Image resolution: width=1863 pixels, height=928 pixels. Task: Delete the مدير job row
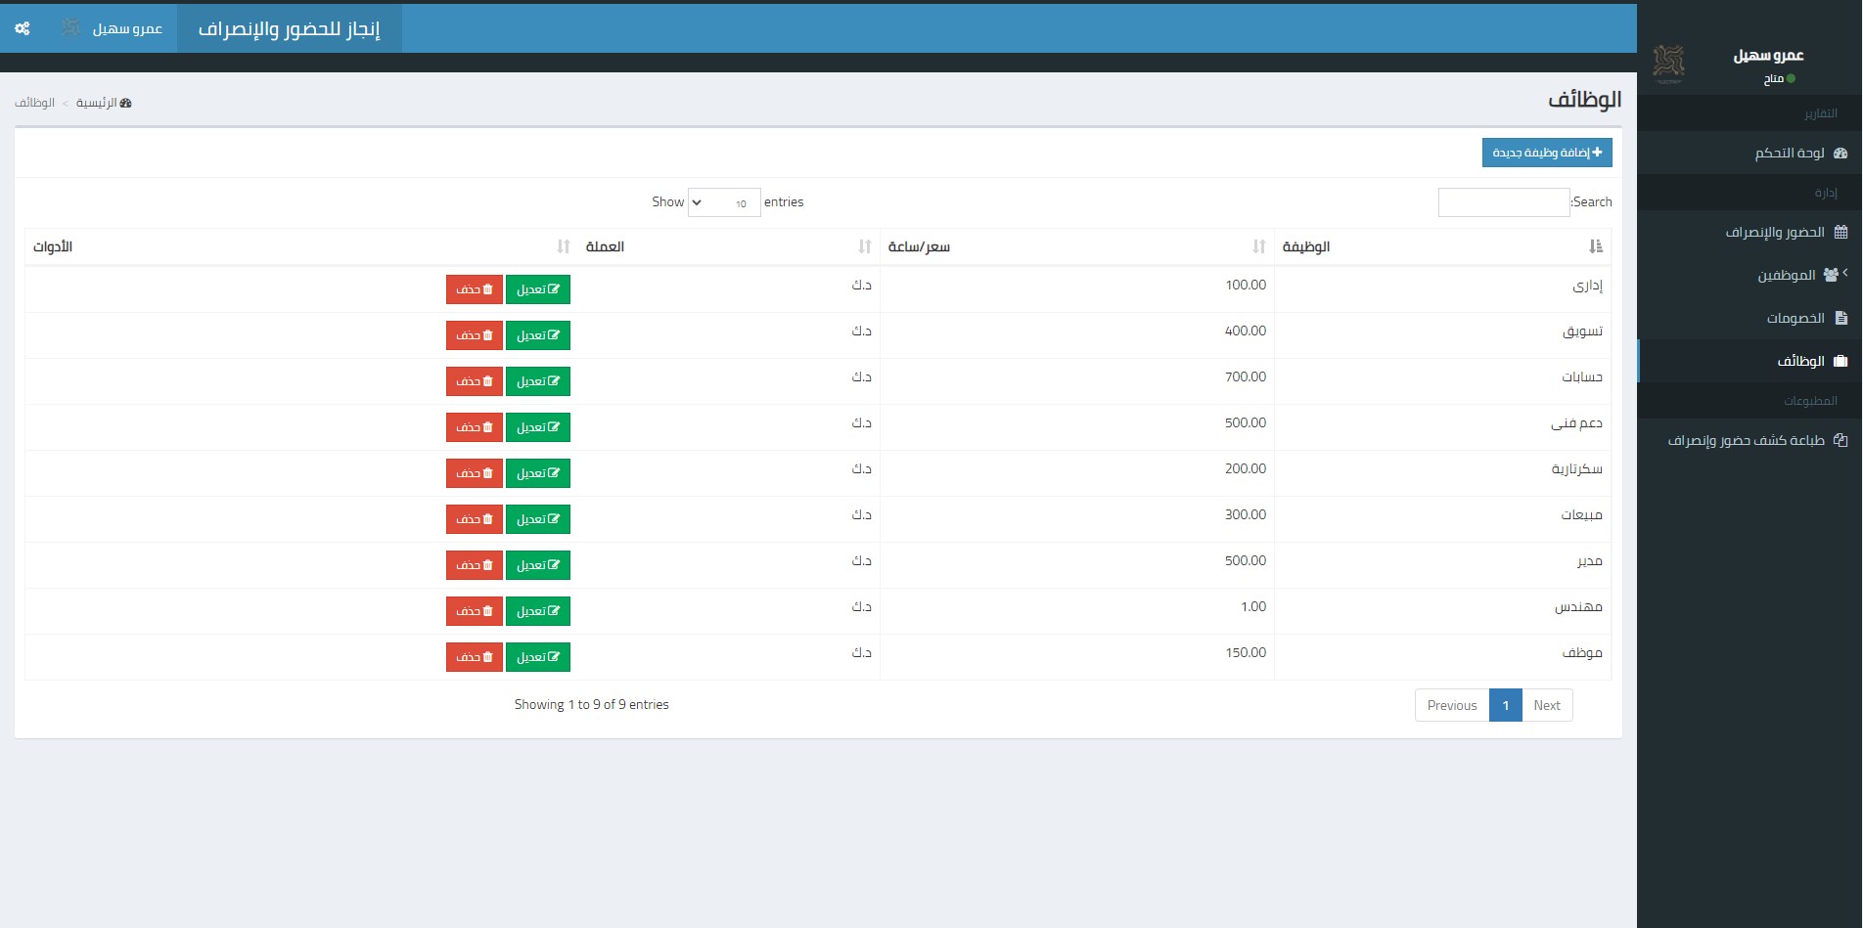tap(475, 565)
